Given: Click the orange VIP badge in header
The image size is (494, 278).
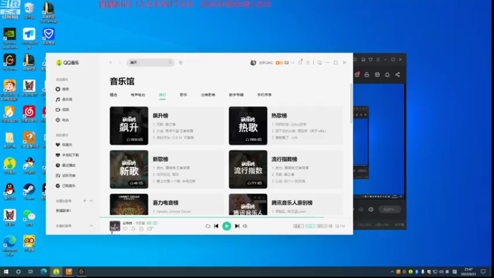Looking at the screenshot, I should (279, 63).
